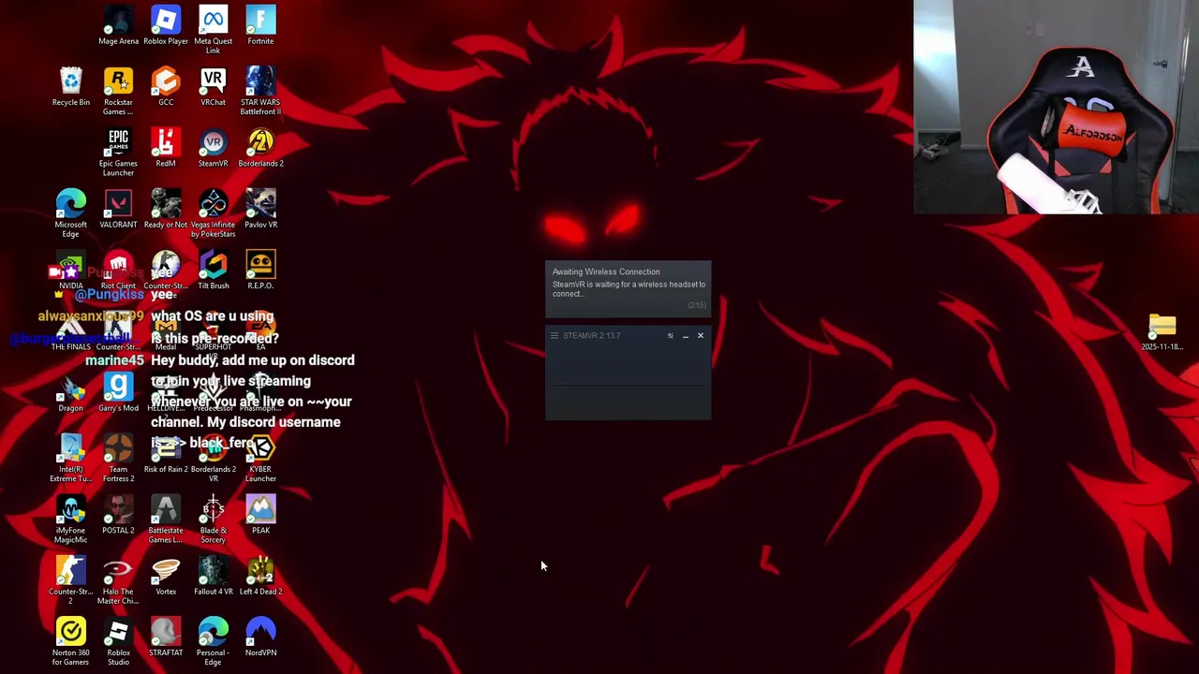
Task: Select the STRAFTAT desktop icon
Action: pos(166,637)
